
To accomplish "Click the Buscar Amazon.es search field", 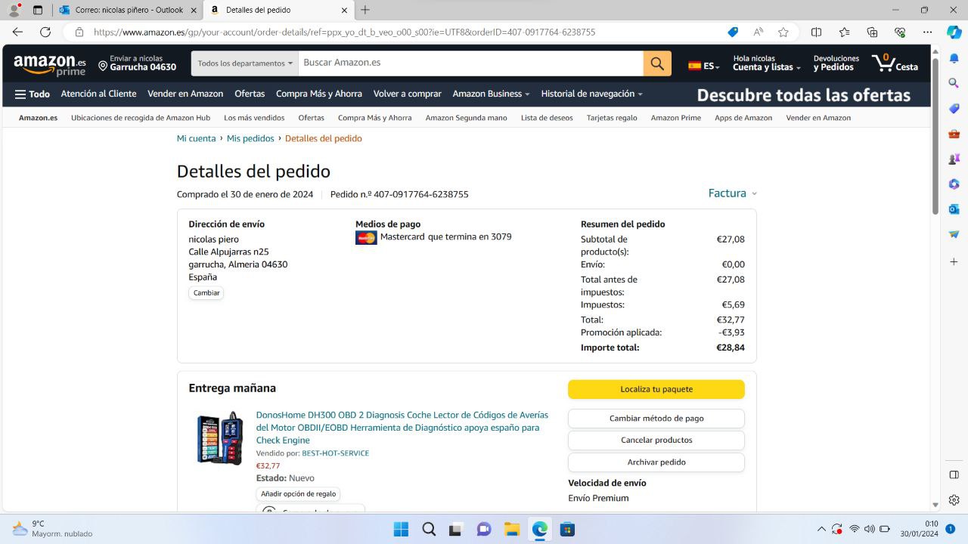I will pyautogui.click(x=470, y=63).
